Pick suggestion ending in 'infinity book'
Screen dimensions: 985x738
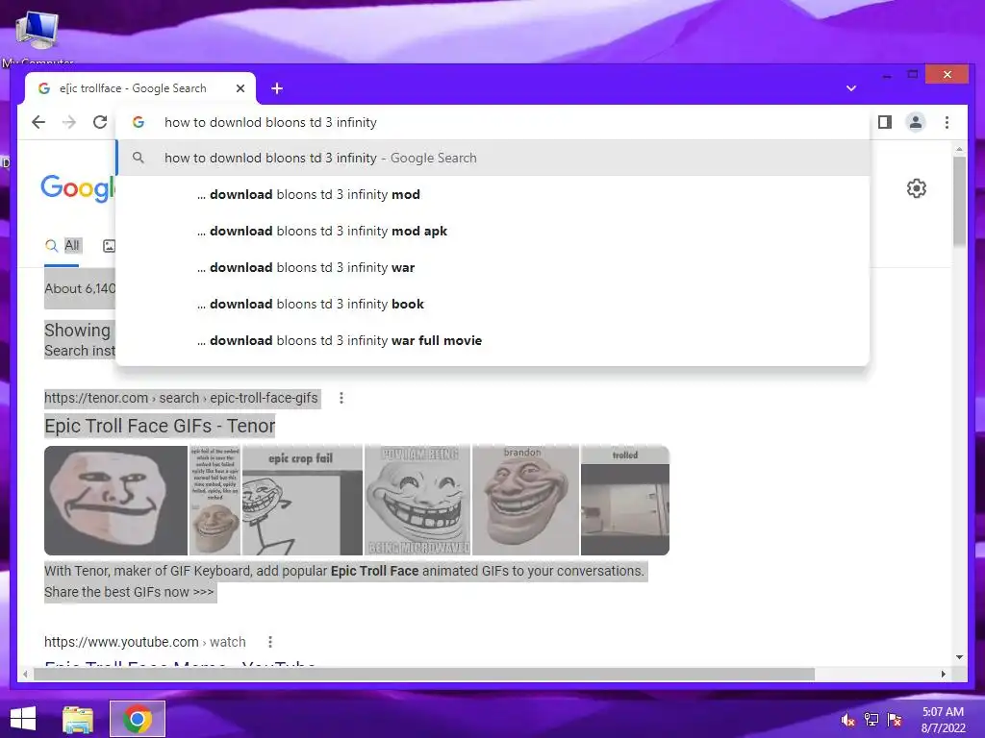[493, 304]
